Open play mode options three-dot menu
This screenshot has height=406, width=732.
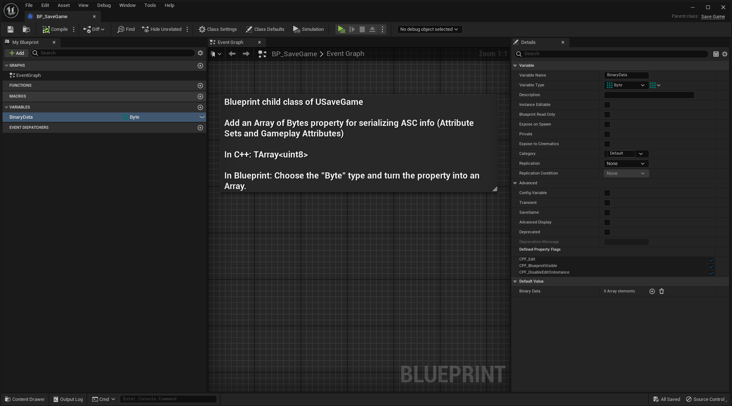[x=383, y=29]
